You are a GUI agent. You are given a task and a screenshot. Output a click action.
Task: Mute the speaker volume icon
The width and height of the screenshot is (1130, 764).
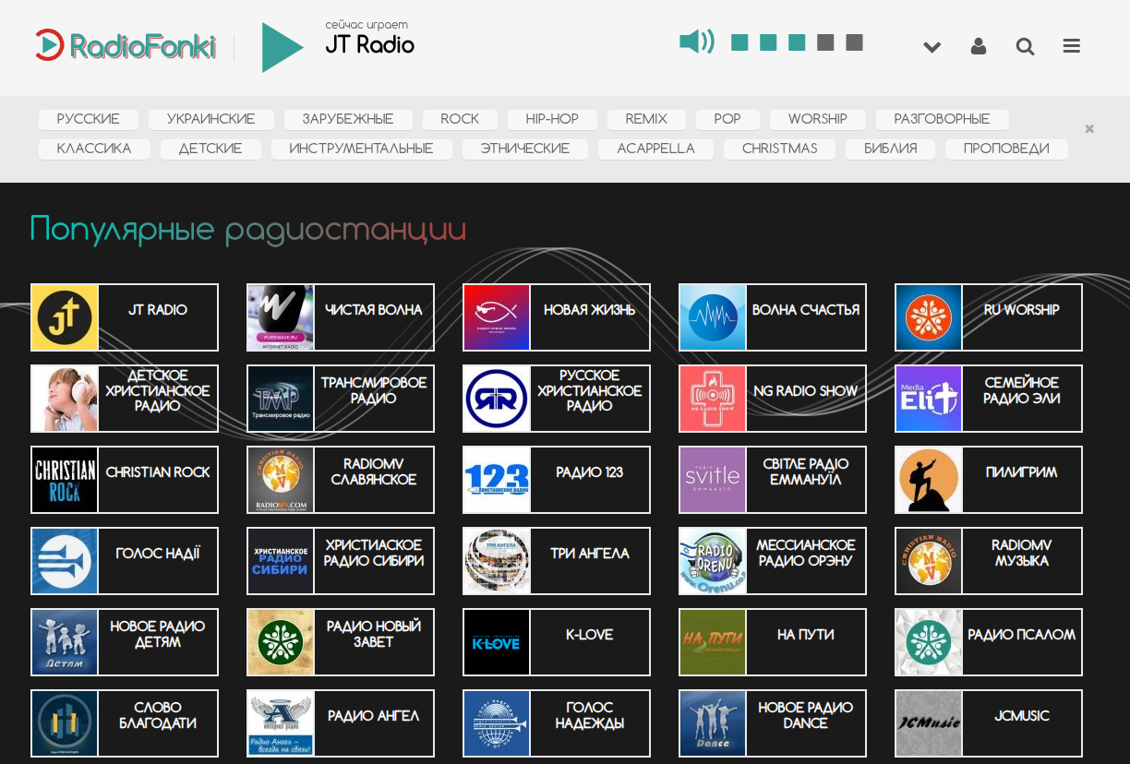[697, 42]
